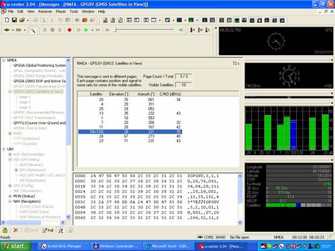335x251 pixels.
Task: Toggle the highlighted green docking window icon
Action: [x=237, y=20]
